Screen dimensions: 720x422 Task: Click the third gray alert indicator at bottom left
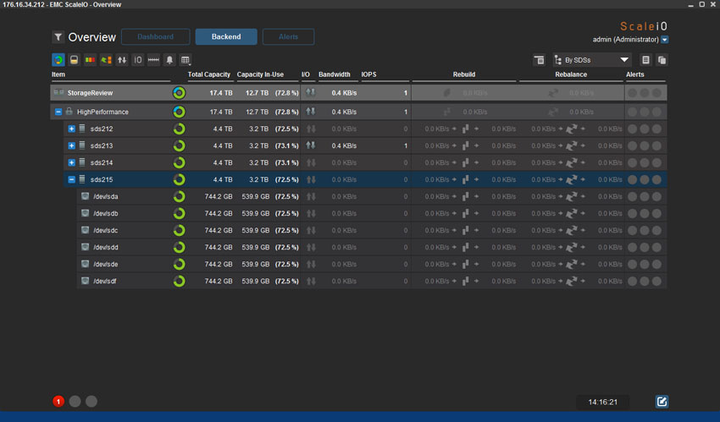[91, 402]
